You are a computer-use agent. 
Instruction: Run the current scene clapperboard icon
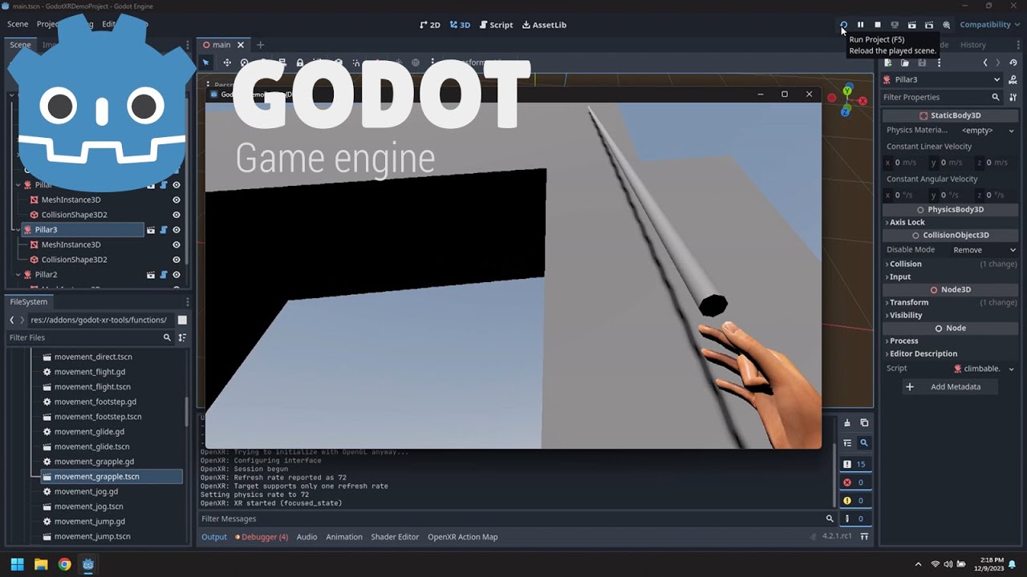click(x=912, y=25)
